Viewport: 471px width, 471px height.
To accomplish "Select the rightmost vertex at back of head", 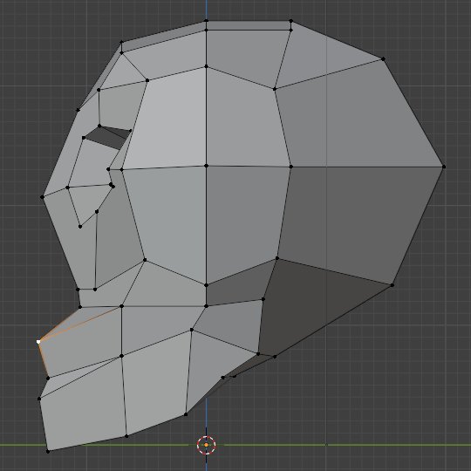I will (x=444, y=167).
